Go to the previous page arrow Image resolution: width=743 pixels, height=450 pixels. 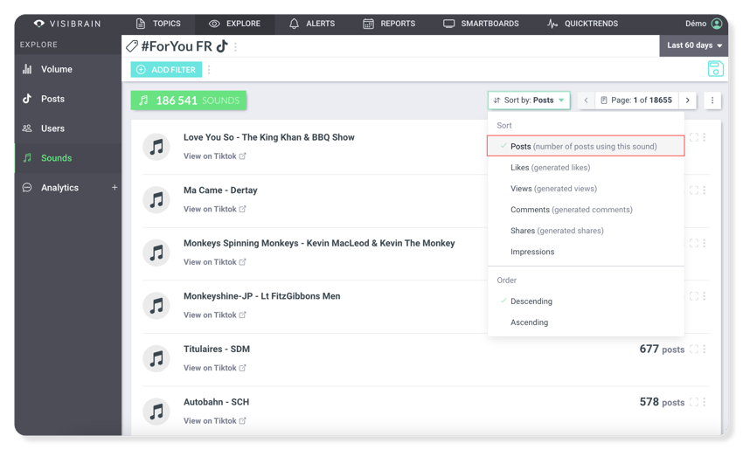click(x=587, y=100)
